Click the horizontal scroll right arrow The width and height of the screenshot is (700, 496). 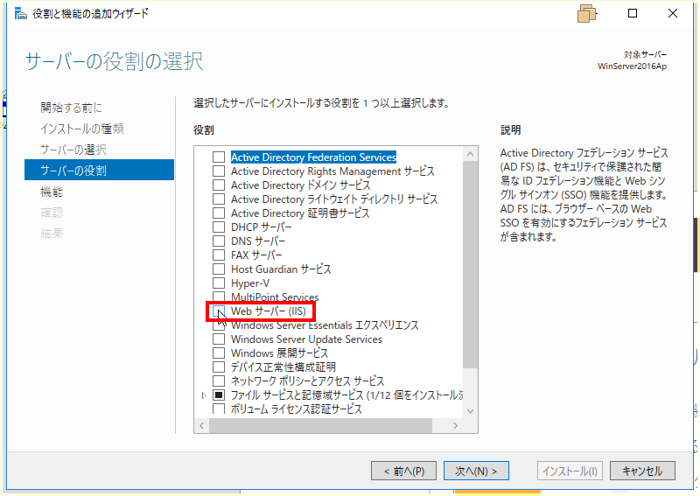click(455, 425)
